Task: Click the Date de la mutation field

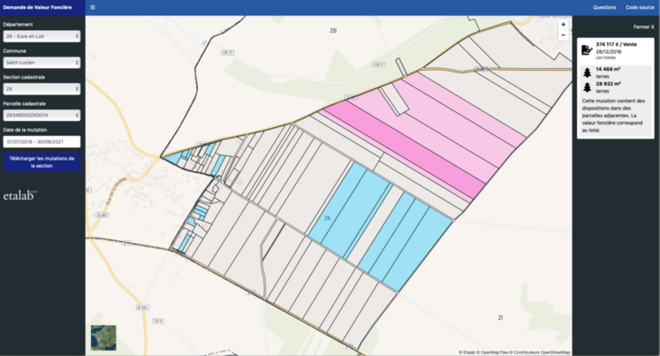Action: (x=42, y=141)
